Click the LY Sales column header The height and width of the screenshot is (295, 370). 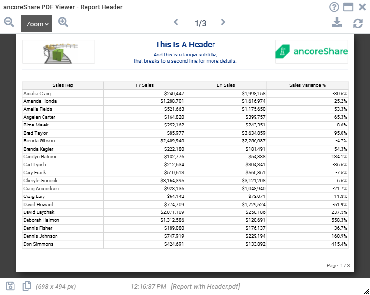(226, 85)
